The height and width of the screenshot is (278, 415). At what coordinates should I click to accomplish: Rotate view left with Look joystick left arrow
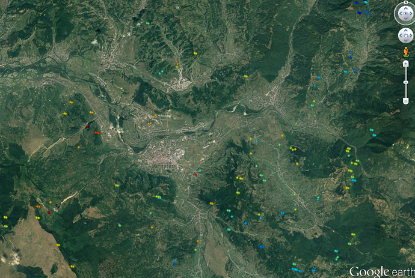(401, 13)
